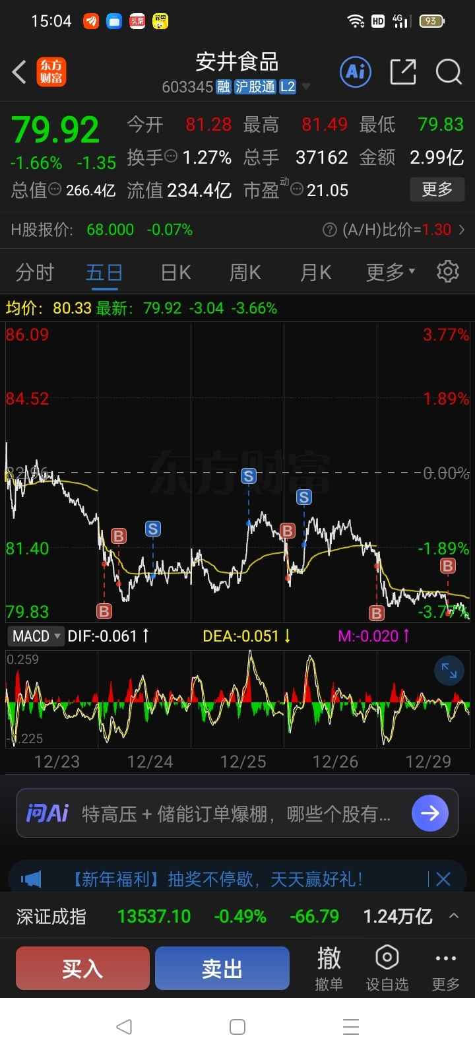
Task: Open the Ai assistant circle icon
Action: point(356,71)
